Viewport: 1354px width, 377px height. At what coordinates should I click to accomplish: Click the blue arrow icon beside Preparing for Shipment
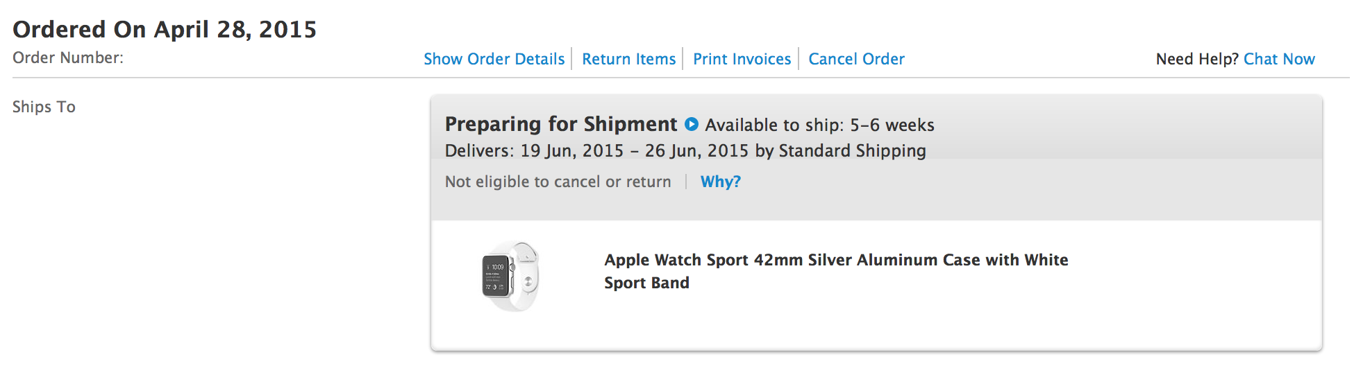(x=691, y=124)
